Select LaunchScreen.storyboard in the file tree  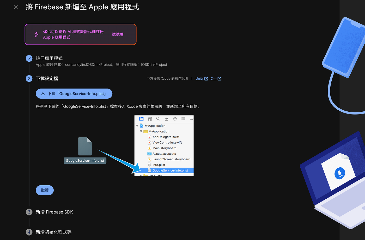[164, 159]
